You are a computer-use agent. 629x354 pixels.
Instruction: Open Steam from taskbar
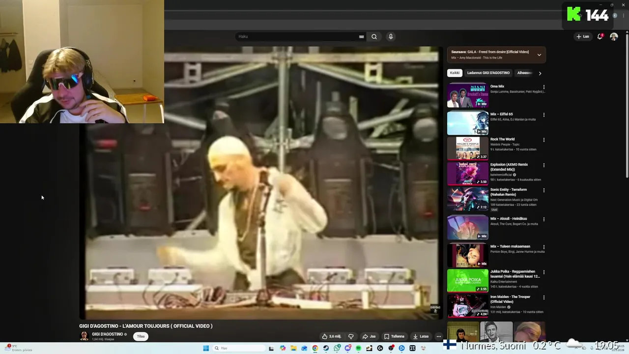[326, 348]
